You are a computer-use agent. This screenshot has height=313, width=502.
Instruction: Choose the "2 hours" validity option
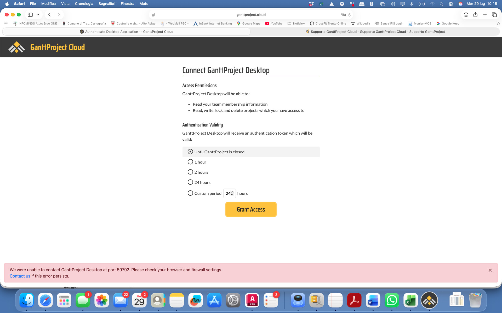(x=190, y=172)
